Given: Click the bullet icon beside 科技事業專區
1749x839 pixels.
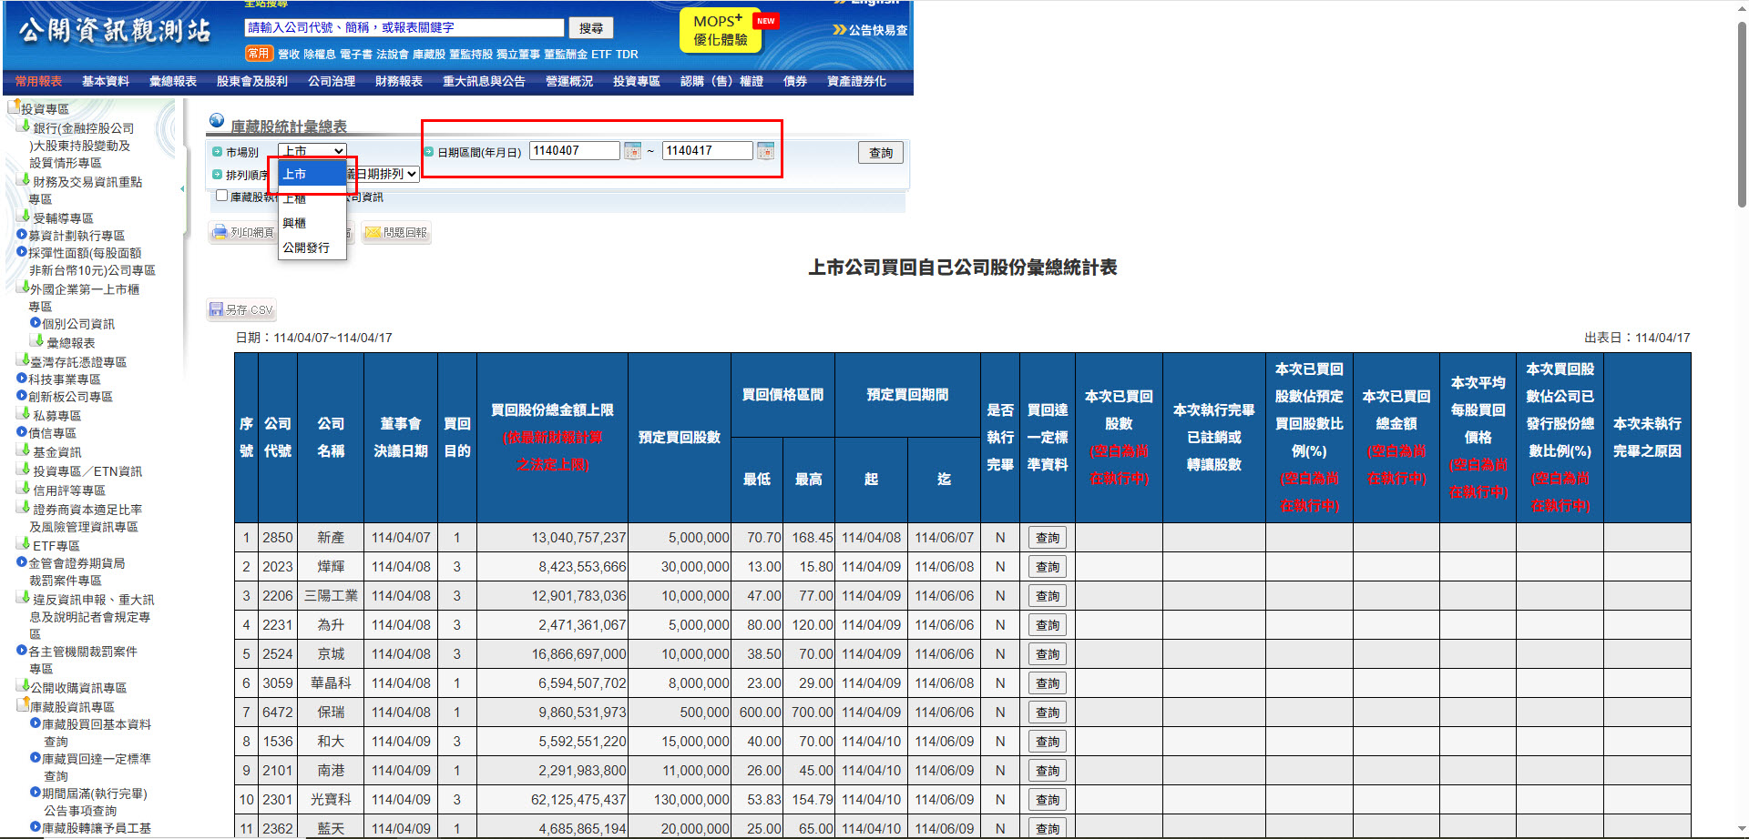Looking at the screenshot, I should [22, 379].
